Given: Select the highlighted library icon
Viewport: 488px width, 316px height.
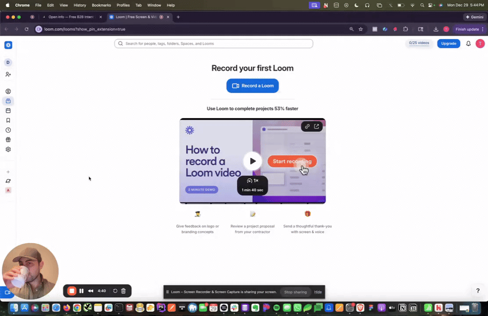Looking at the screenshot, I should click(x=8, y=101).
